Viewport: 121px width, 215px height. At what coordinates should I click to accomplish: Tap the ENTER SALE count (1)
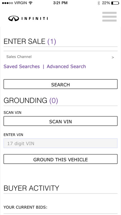[x=52, y=41]
